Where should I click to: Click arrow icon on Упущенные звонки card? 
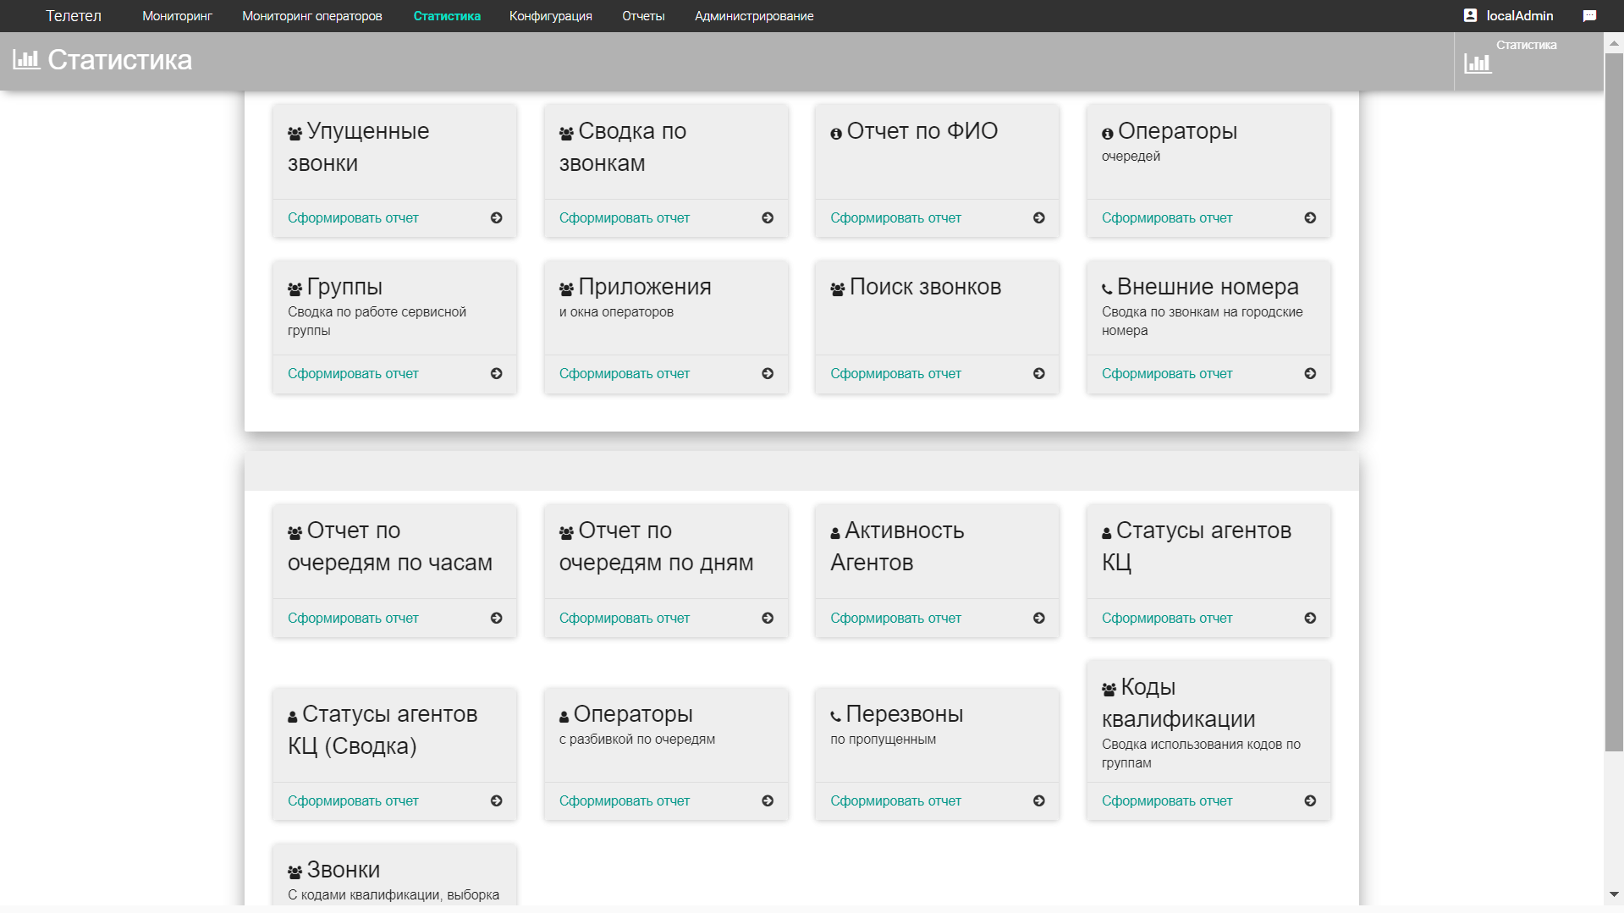[x=497, y=217]
